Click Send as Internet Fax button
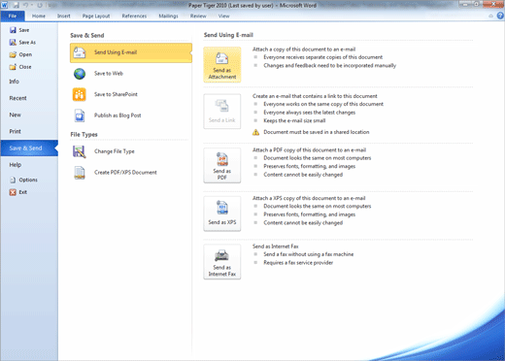Viewport: 505px width, 361px height. click(222, 262)
